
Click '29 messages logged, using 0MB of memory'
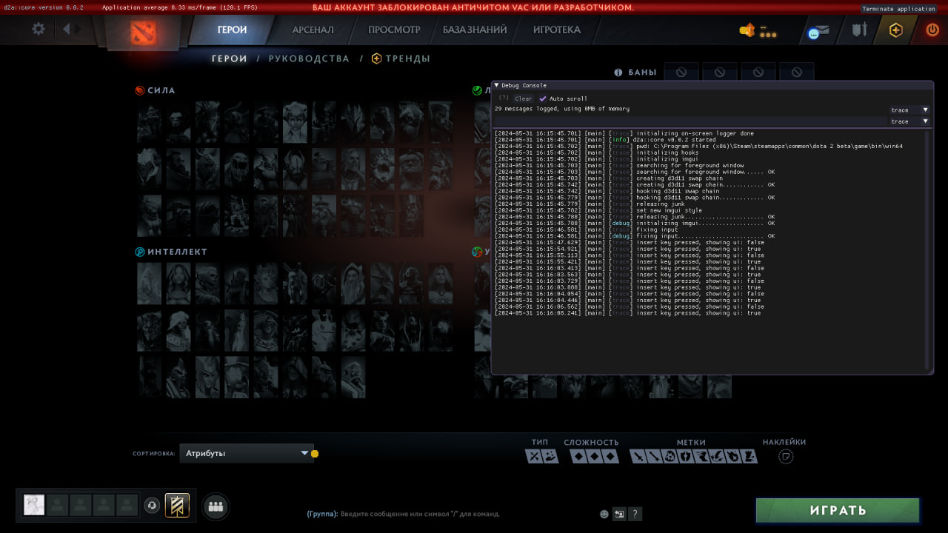(562, 109)
